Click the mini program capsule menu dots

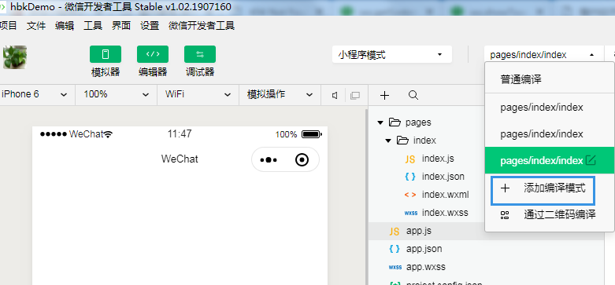point(269,159)
